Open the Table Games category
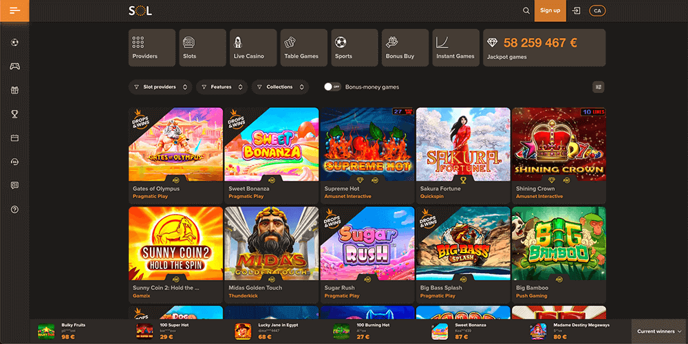Viewport: 688px width, 344px height. [303, 48]
